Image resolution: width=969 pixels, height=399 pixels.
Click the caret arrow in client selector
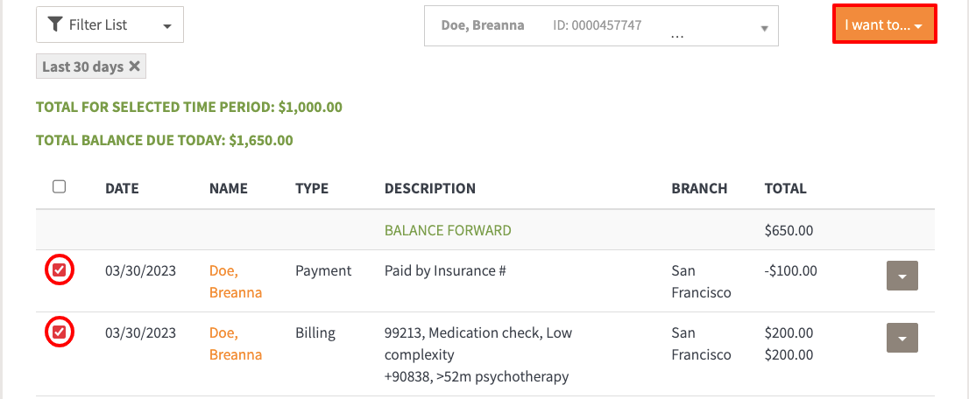[x=764, y=29]
